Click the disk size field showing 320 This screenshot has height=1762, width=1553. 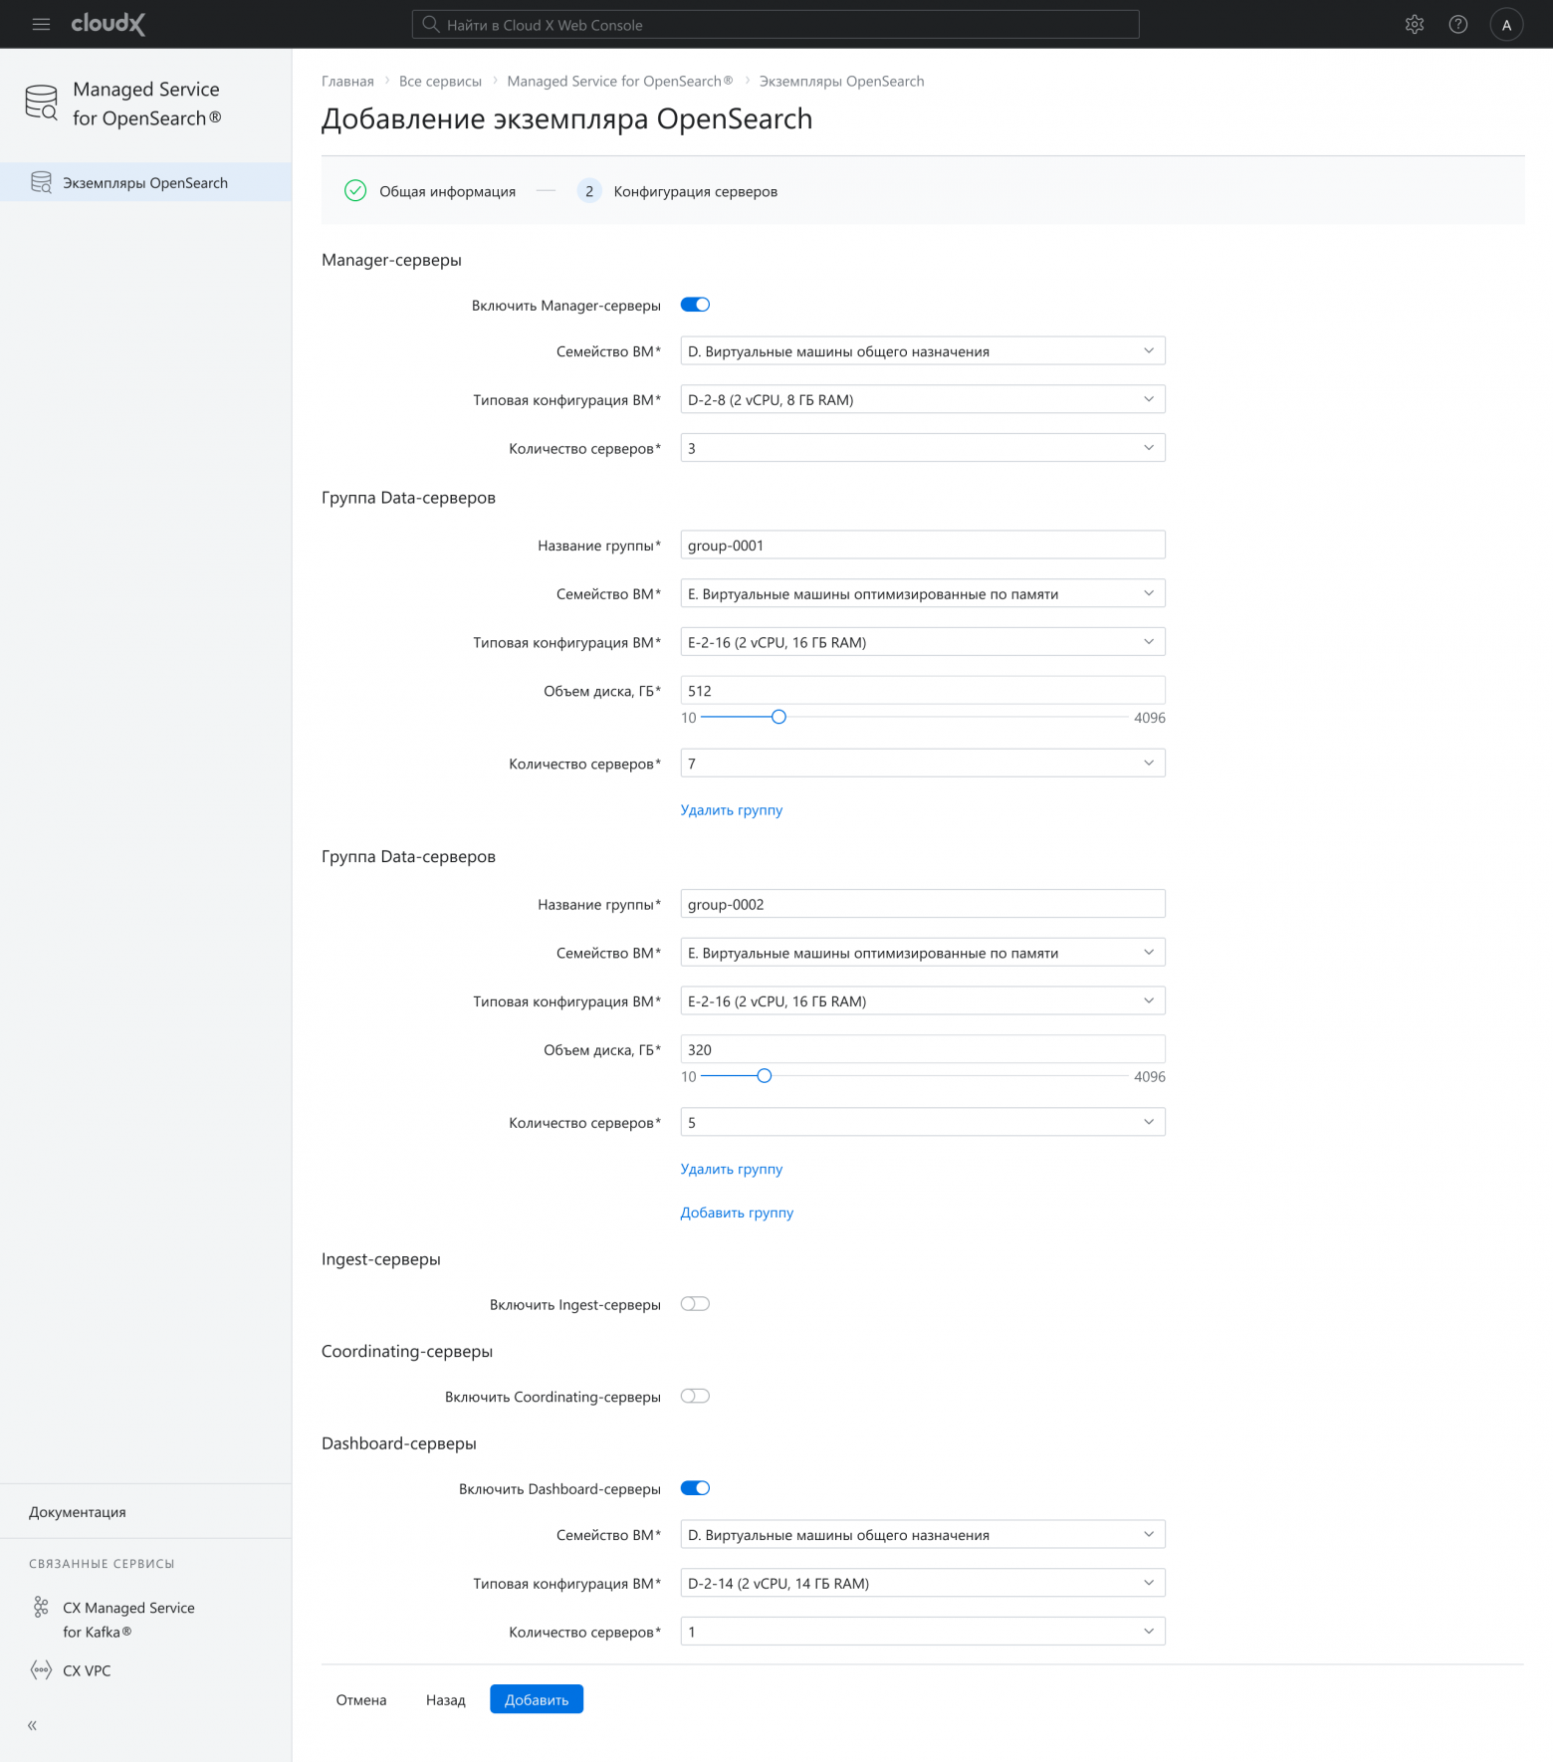pos(923,1049)
